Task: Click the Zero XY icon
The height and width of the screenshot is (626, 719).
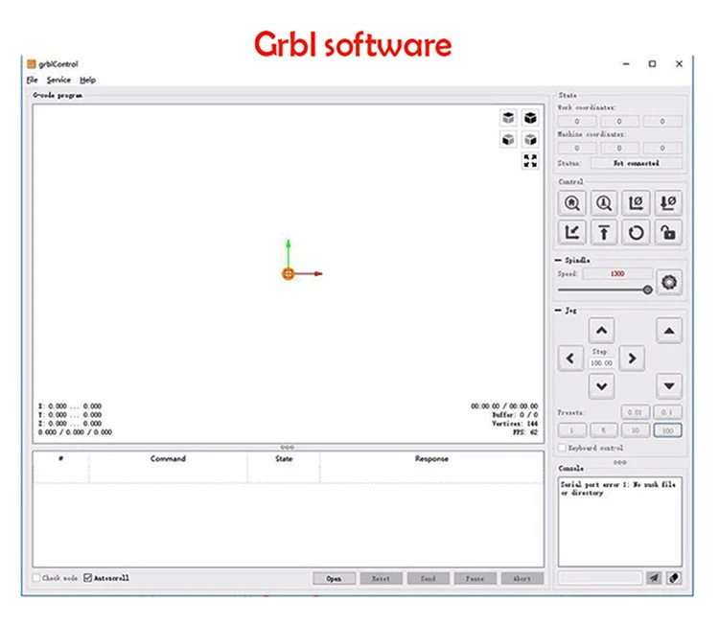Action: 636,202
